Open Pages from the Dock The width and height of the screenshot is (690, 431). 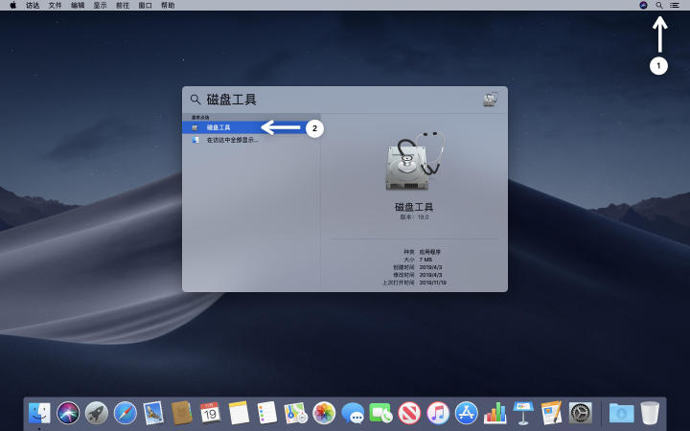click(x=551, y=414)
